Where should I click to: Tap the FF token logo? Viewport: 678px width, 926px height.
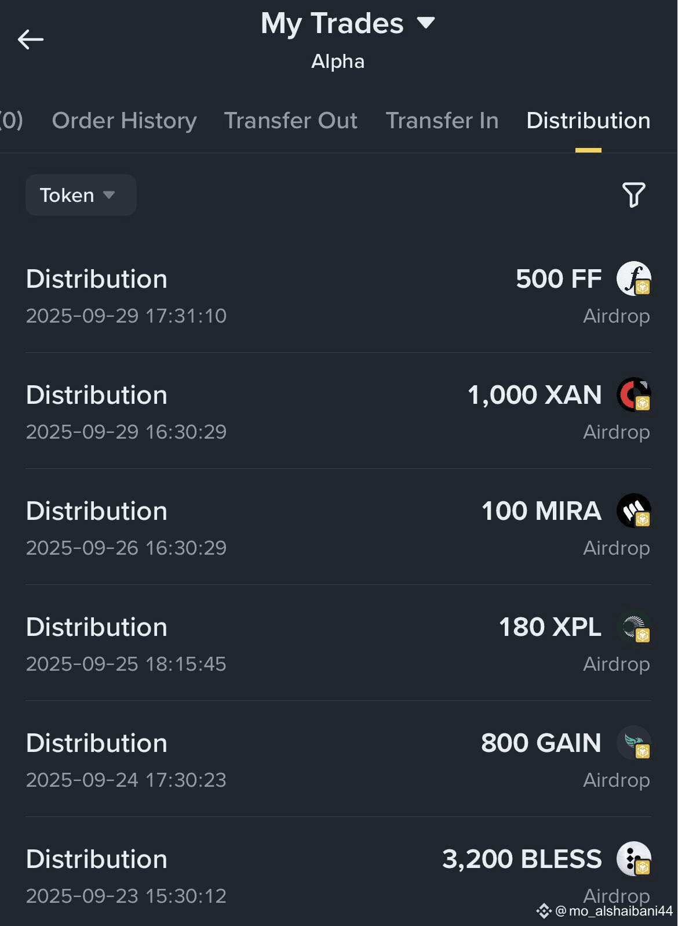pyautogui.click(x=633, y=278)
